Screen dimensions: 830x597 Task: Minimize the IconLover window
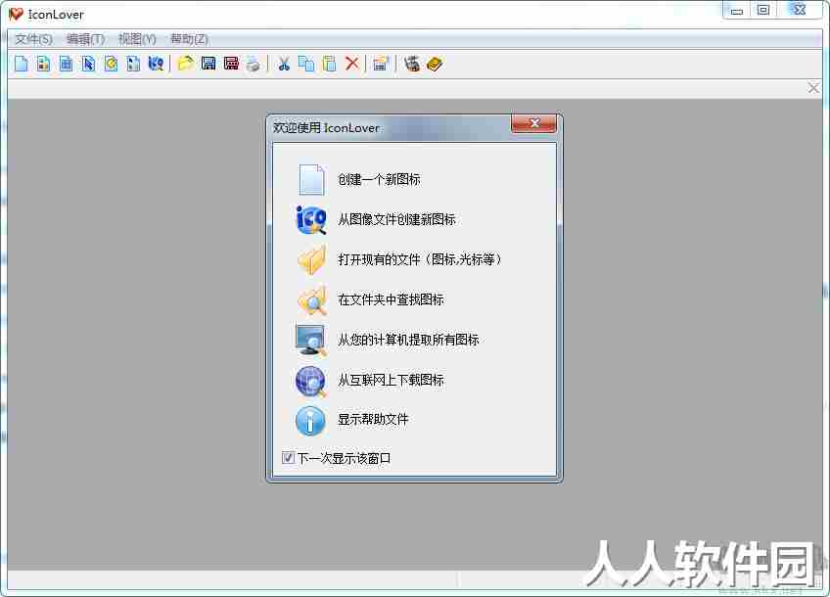point(736,10)
